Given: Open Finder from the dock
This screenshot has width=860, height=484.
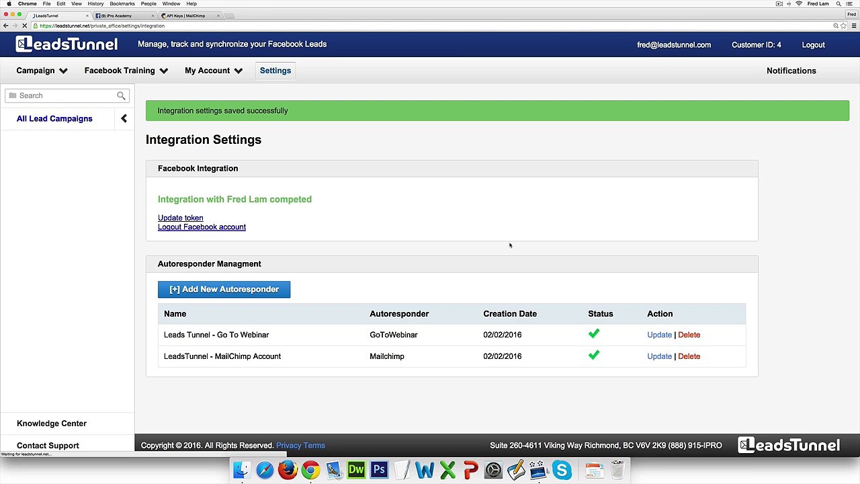Looking at the screenshot, I should point(241,470).
